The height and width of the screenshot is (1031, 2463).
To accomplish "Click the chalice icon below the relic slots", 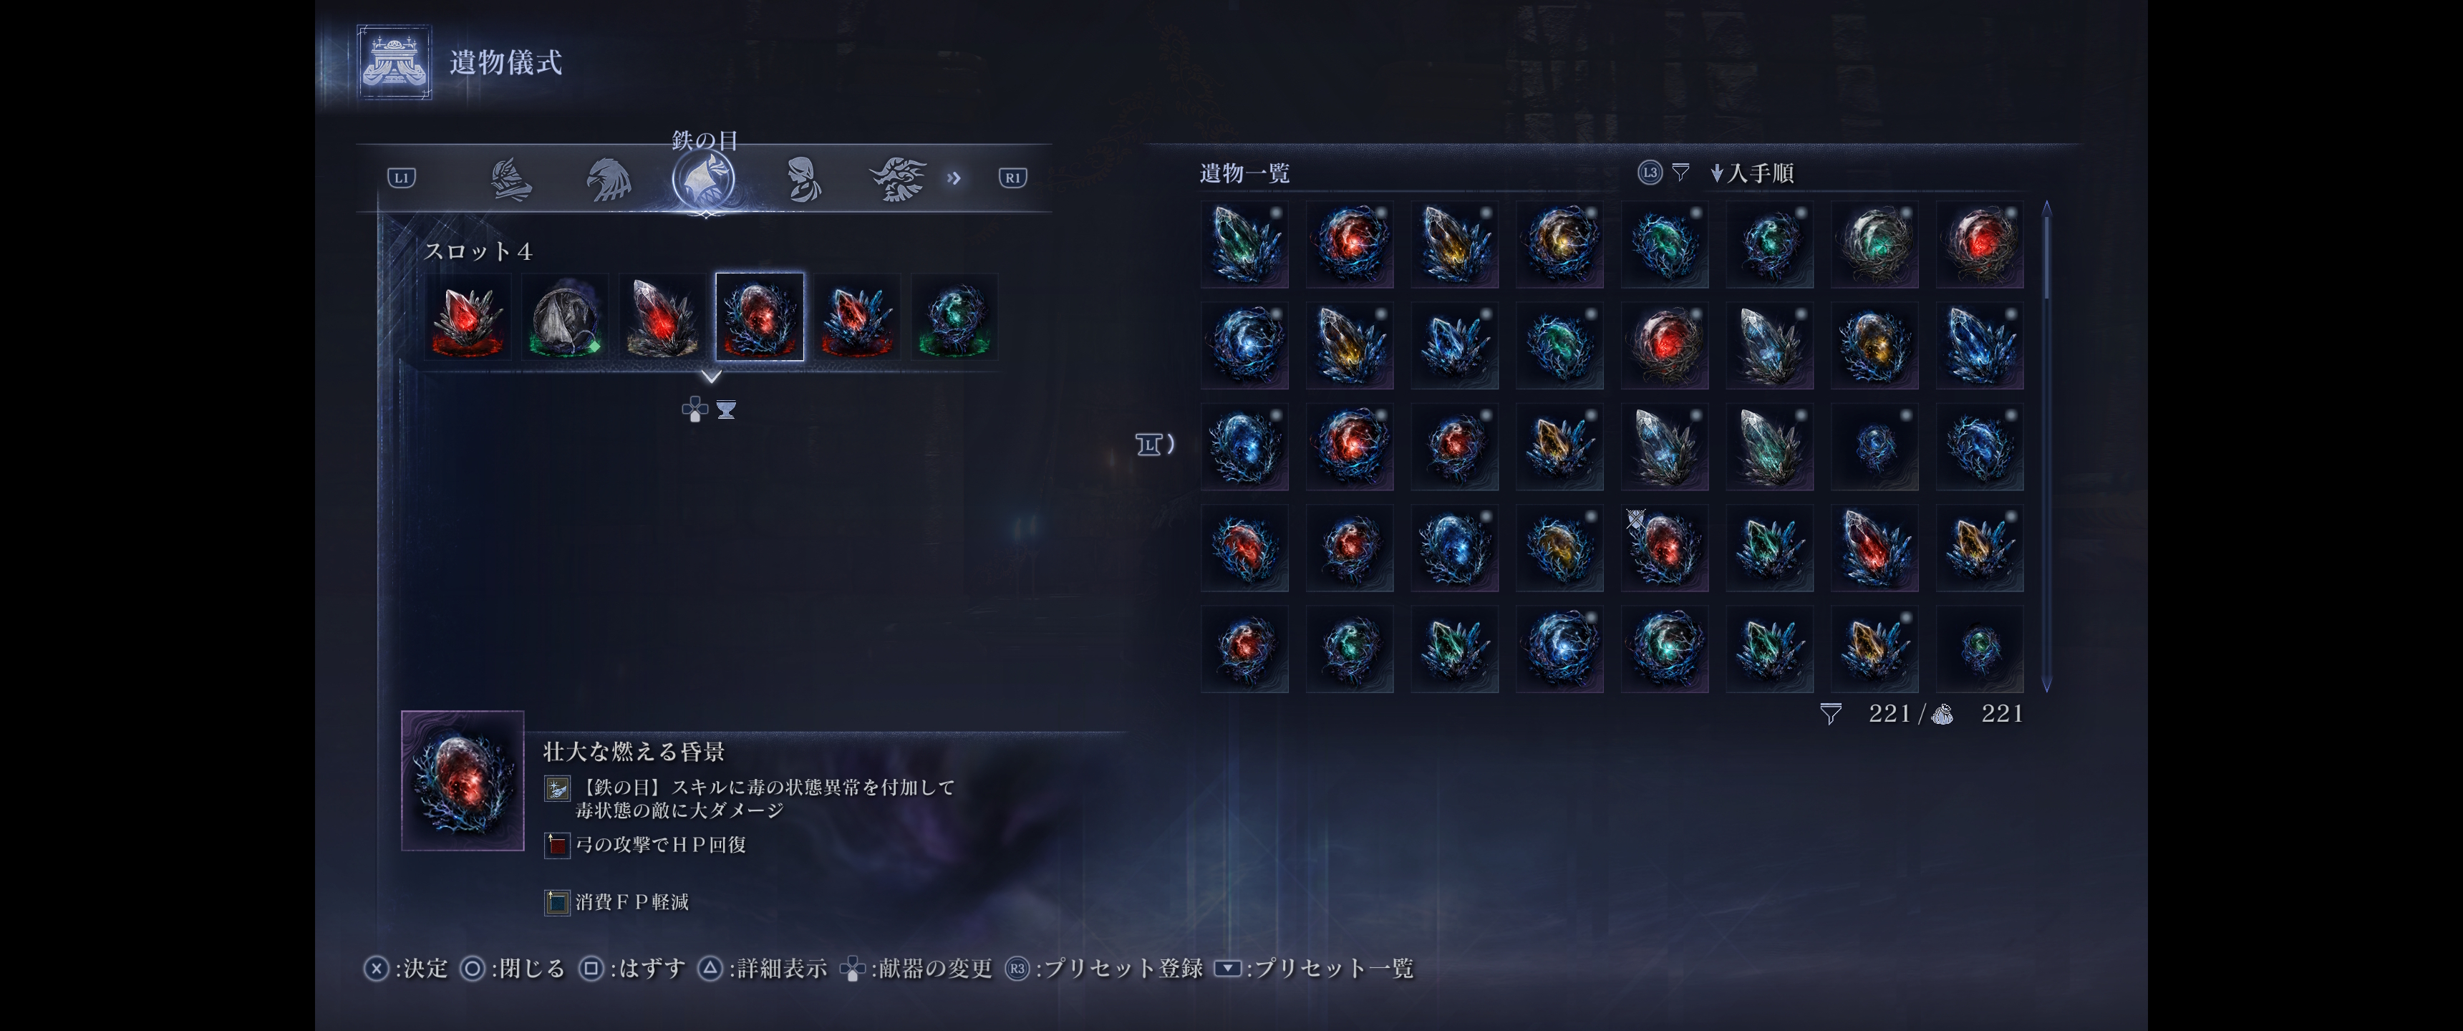I will click(726, 410).
